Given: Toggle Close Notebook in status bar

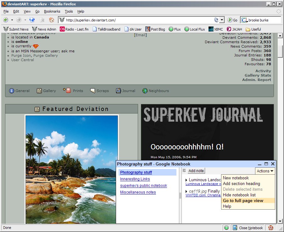Looking at the screenshot, I should coord(248,228).
